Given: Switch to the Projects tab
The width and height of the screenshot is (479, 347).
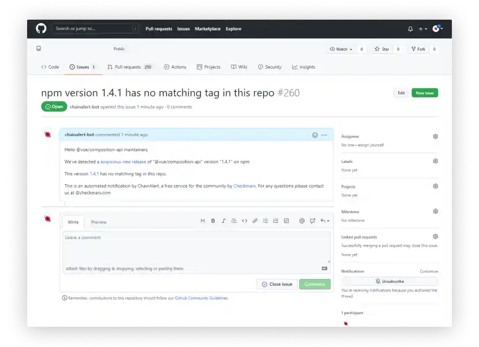Looking at the screenshot, I should [209, 67].
